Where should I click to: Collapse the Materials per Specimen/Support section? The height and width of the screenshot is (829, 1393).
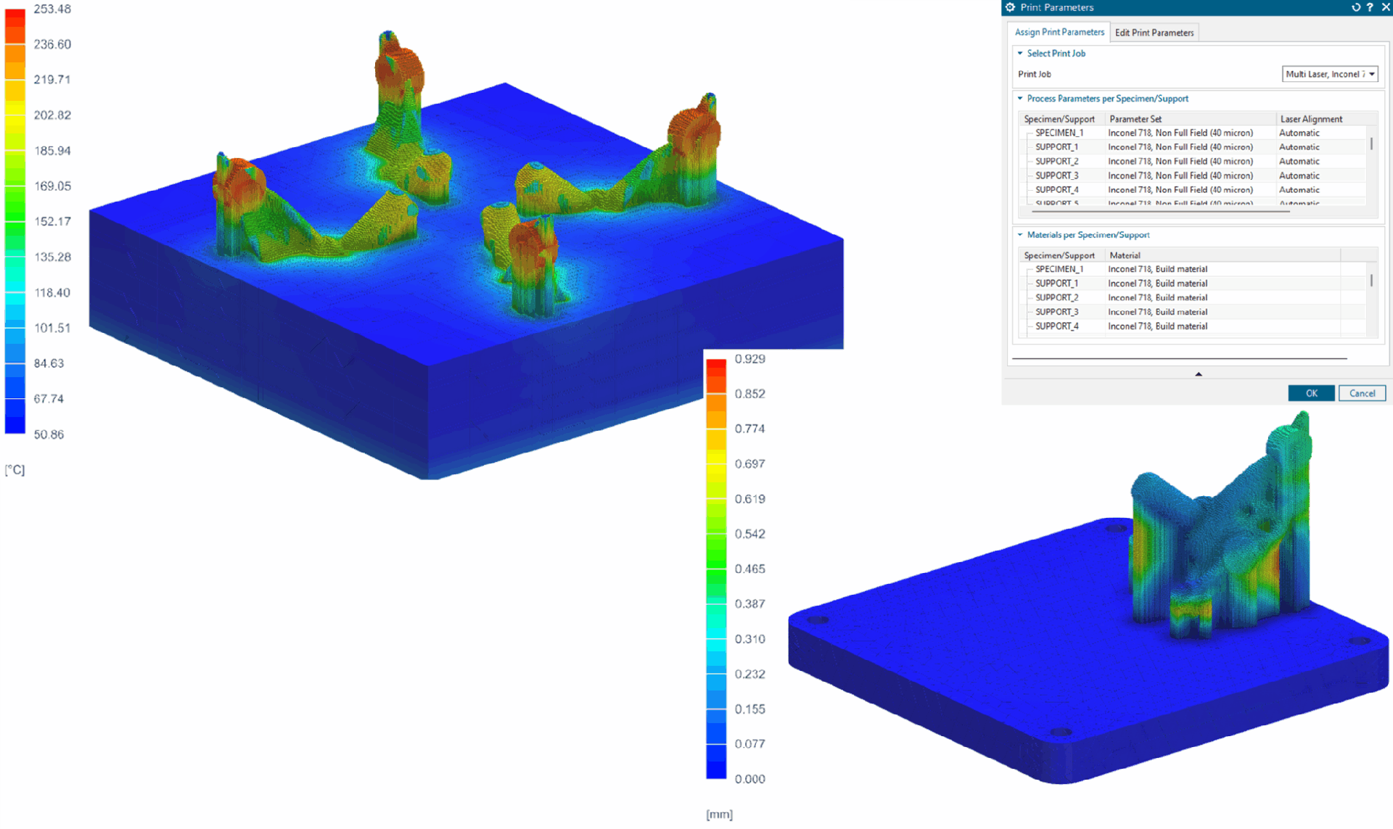point(1019,234)
